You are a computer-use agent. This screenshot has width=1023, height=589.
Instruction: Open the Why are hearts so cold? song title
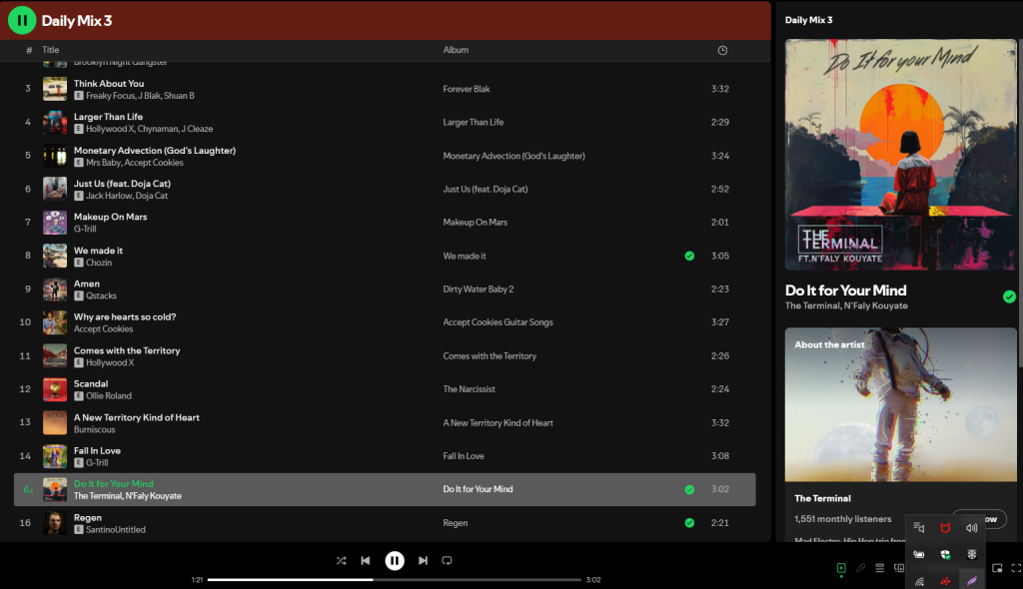pos(125,317)
